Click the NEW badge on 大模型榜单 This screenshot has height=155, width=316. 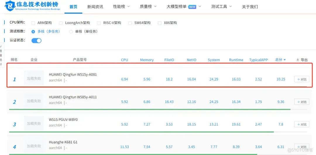[192, 7]
